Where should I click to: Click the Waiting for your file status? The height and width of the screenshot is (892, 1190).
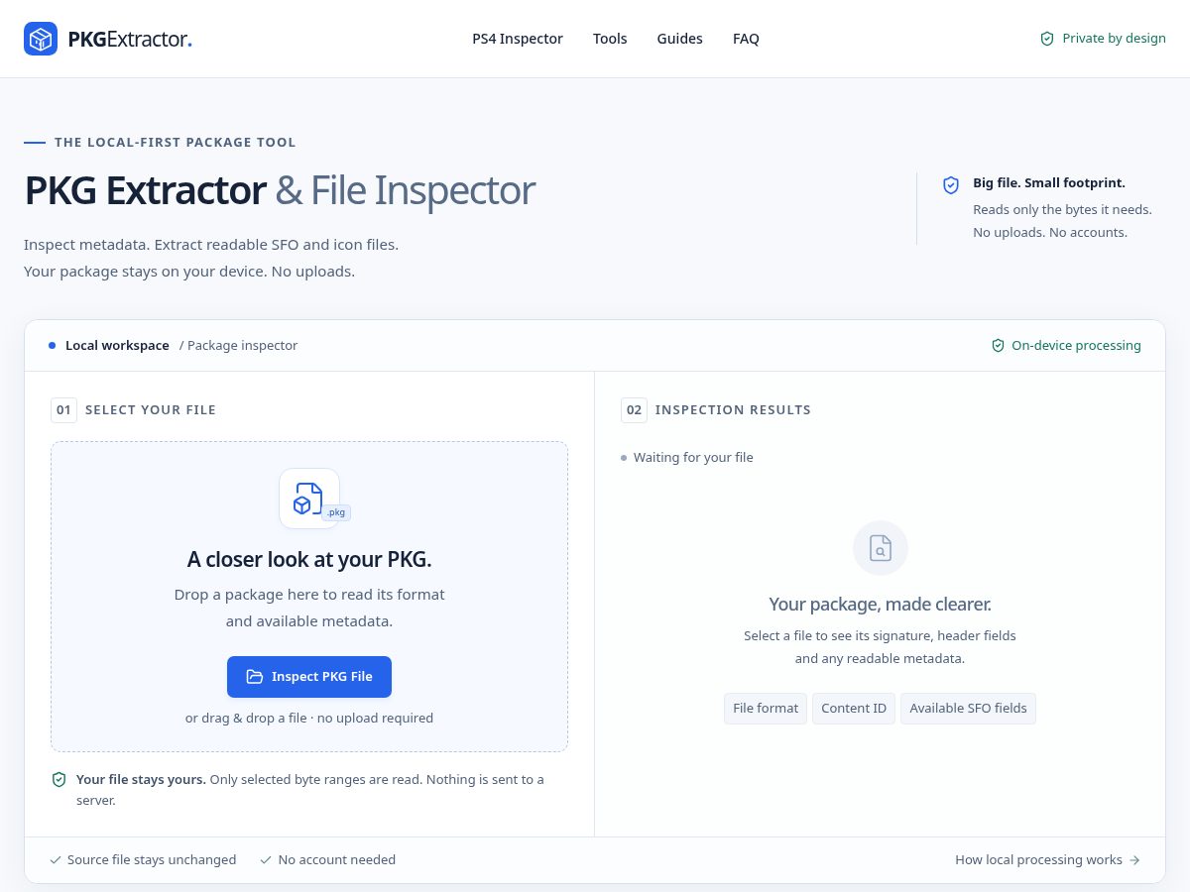693,458
